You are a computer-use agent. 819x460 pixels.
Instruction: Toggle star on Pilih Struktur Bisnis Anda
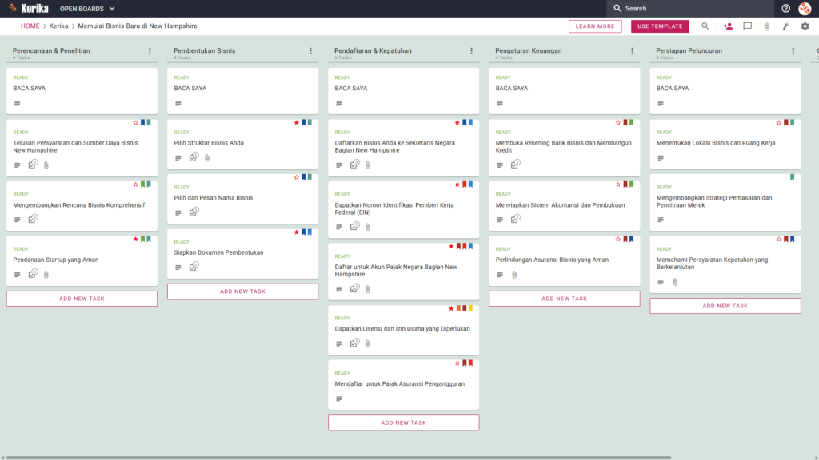tap(296, 122)
